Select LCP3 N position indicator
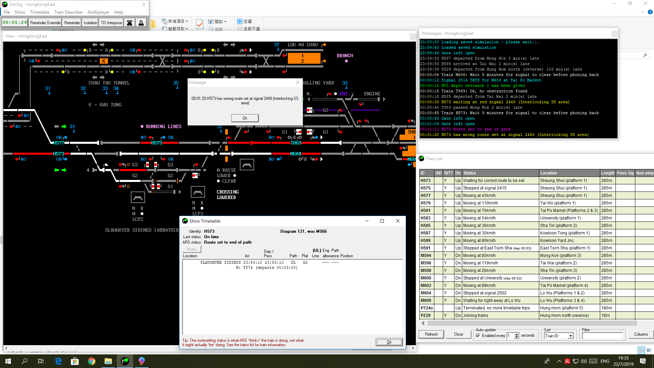Viewport: 654px width, 368px height. coord(194,208)
